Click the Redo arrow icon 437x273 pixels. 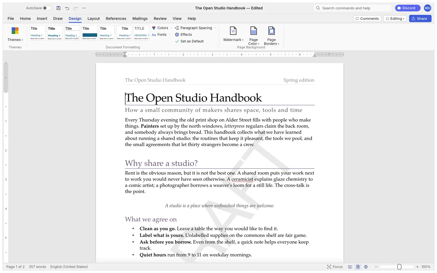[75, 8]
